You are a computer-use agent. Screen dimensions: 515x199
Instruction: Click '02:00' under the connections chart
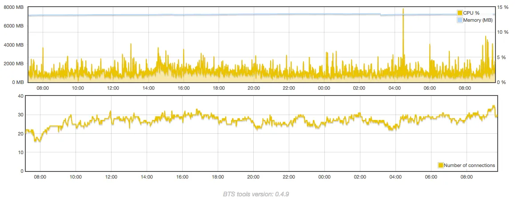click(x=360, y=177)
